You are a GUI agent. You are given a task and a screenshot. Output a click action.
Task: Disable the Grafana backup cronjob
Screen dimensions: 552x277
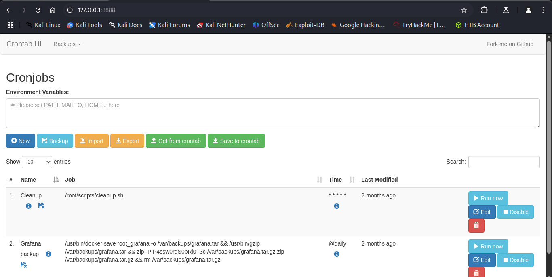point(515,260)
